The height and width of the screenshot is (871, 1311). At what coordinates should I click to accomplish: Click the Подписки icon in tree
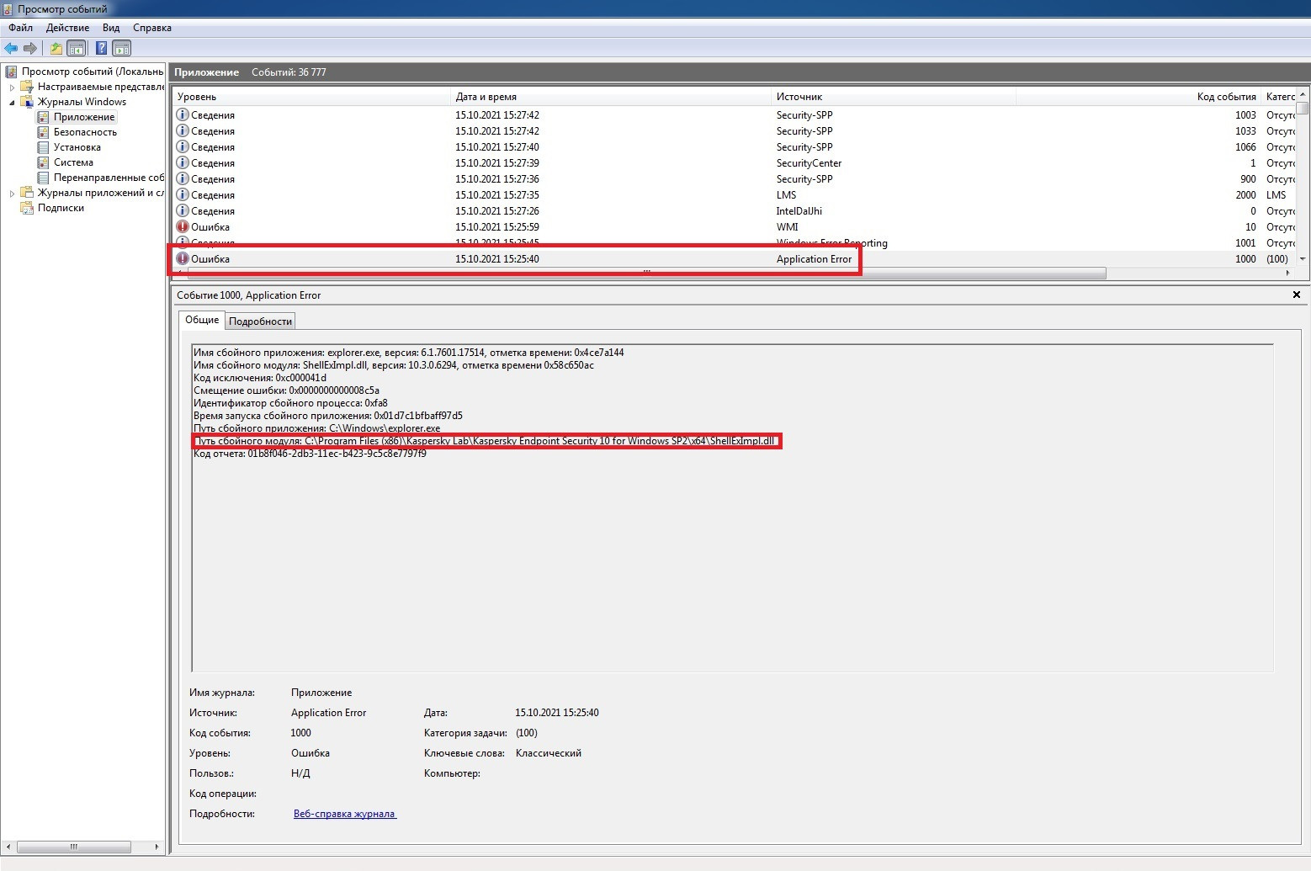click(27, 208)
